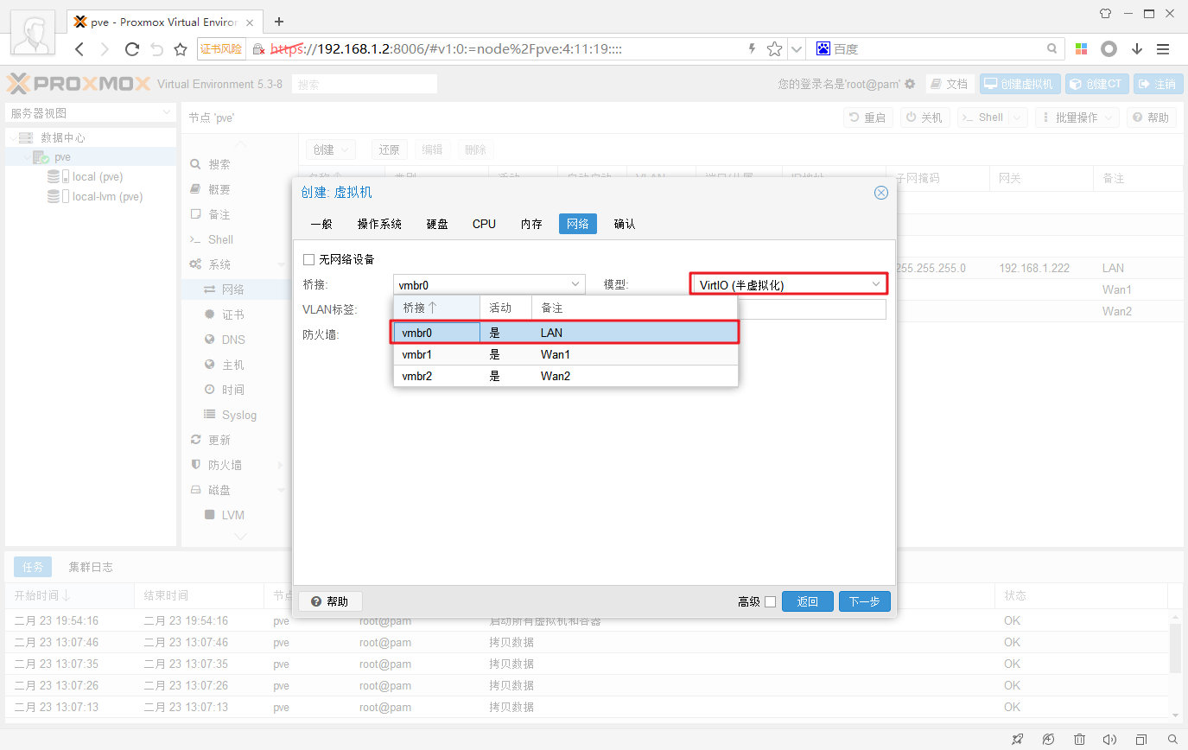Tick the 无网络设备 checkbox
This screenshot has width=1188, height=750.
click(308, 259)
